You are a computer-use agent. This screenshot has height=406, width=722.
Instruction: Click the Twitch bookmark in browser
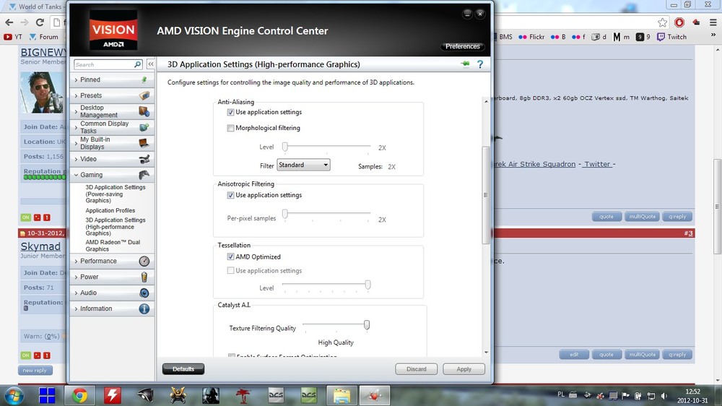[x=671, y=37]
